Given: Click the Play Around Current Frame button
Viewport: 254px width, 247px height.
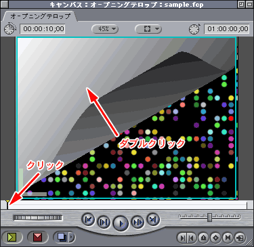Looking at the screenshot, I should coord(137,222).
